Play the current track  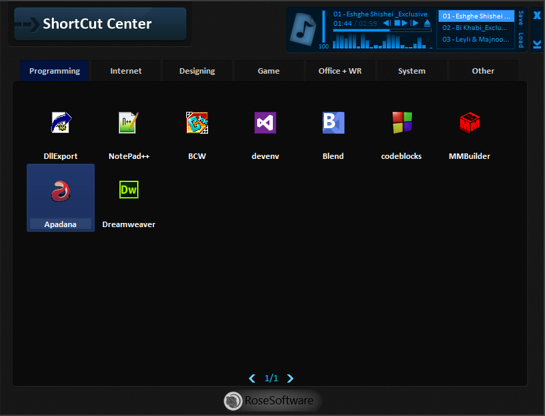404,23
